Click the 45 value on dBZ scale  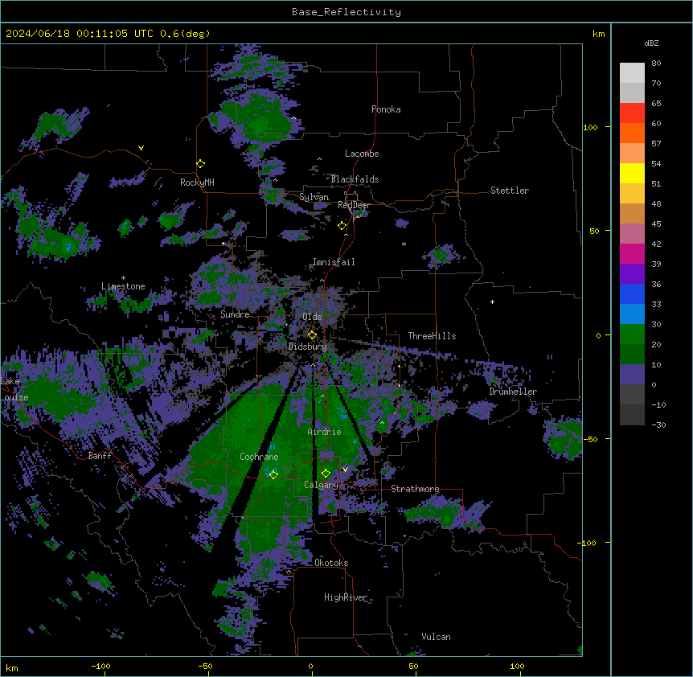pyautogui.click(x=656, y=224)
